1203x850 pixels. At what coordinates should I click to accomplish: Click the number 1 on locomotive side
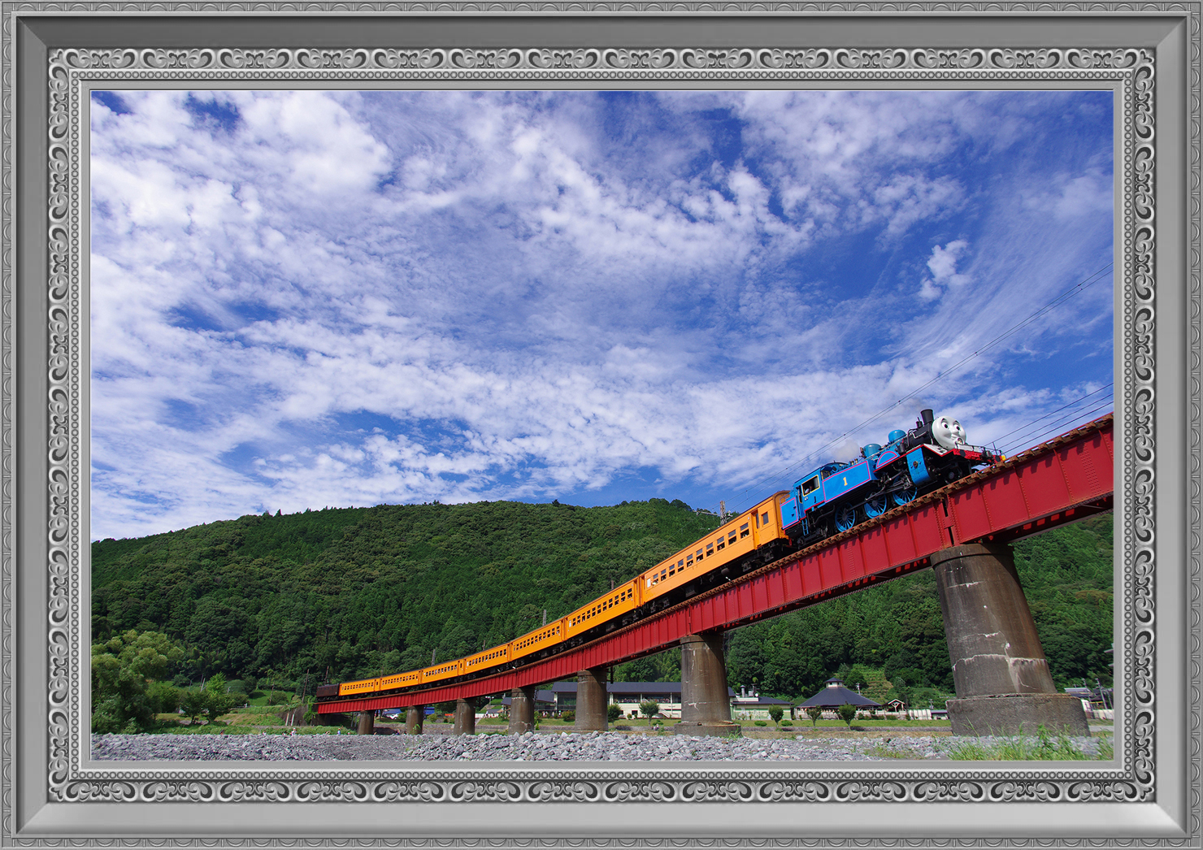[845, 481]
